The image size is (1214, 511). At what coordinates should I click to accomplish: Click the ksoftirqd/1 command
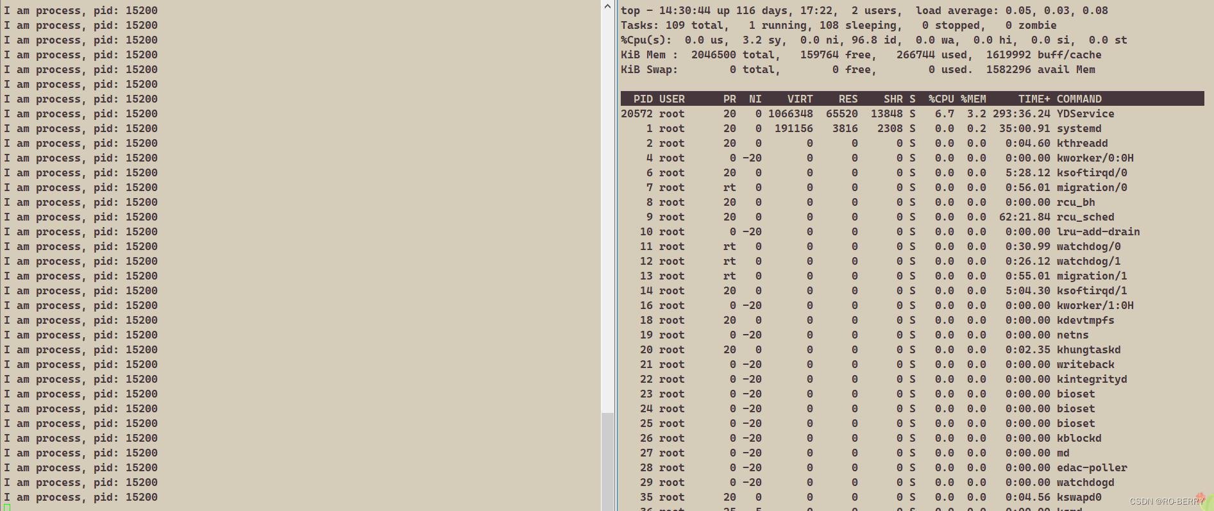pos(1092,290)
